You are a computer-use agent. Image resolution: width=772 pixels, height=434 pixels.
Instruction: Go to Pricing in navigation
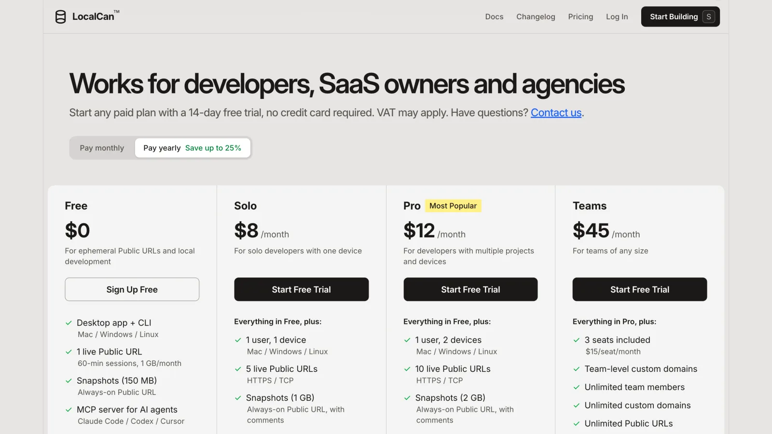(x=580, y=17)
